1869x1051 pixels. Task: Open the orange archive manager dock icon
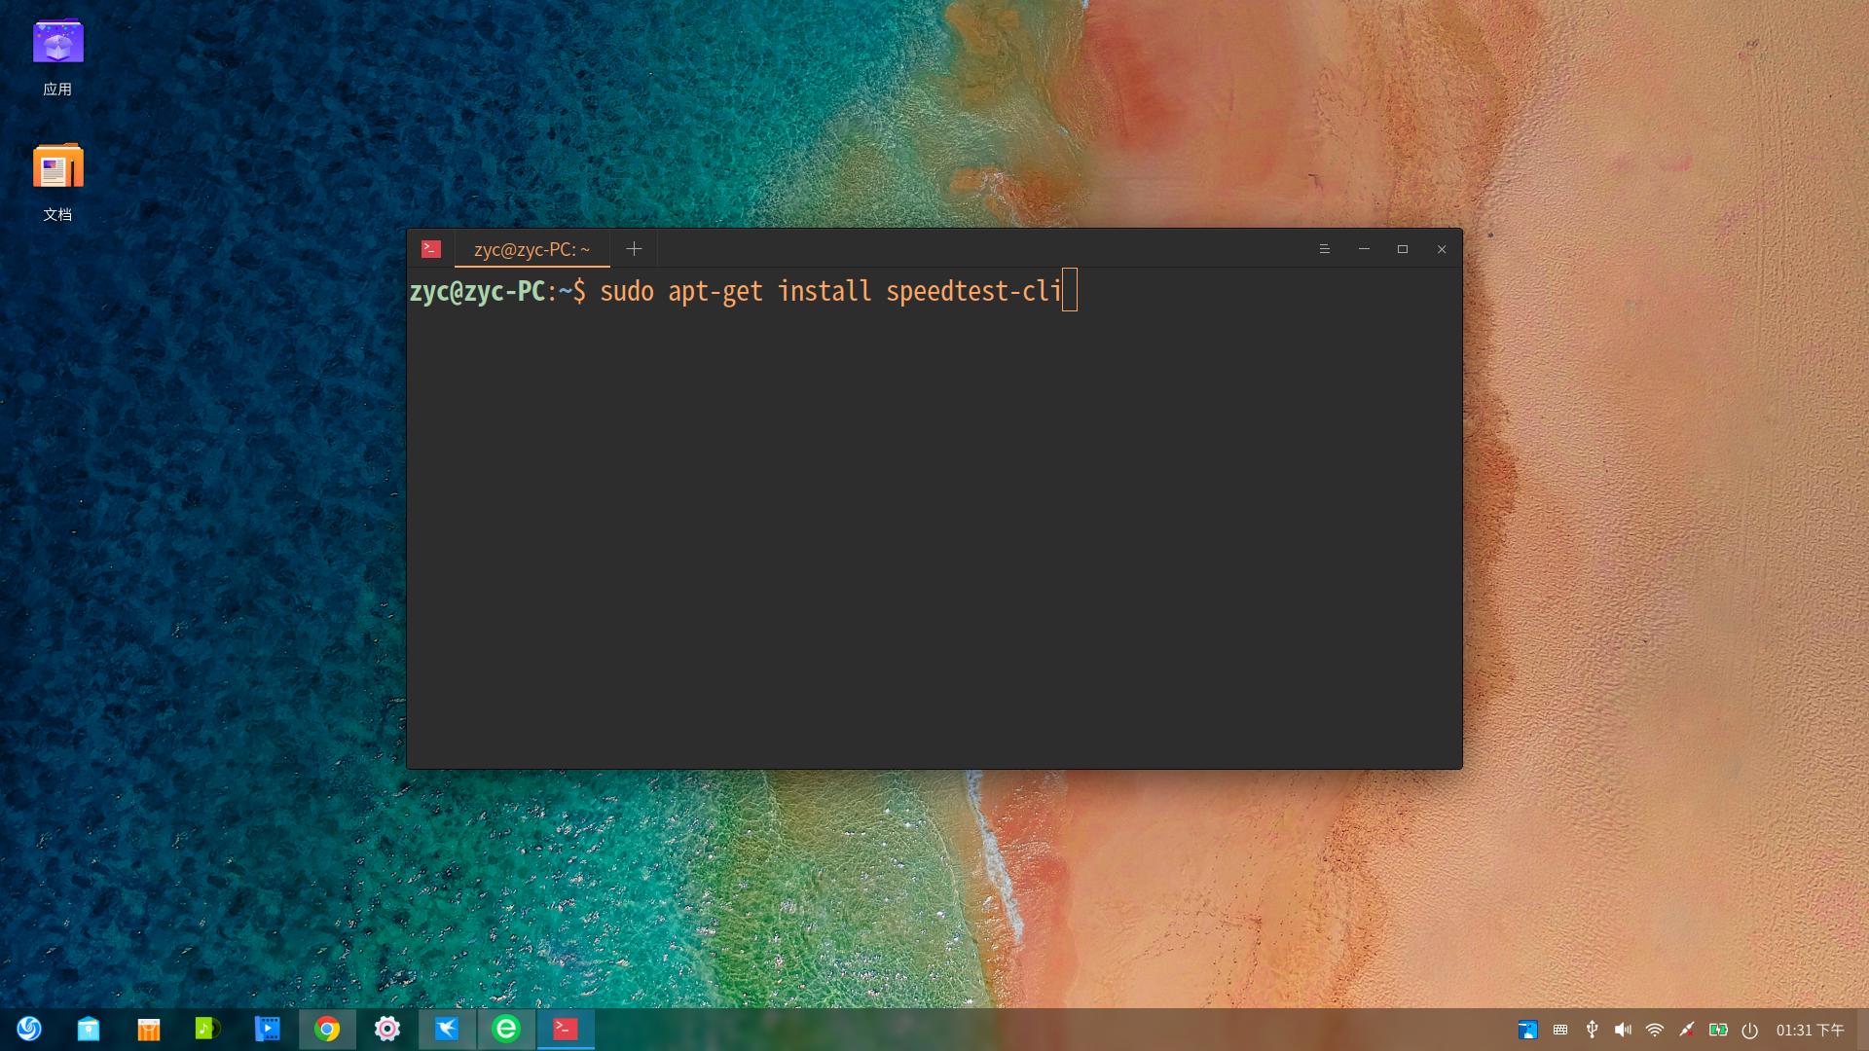[x=148, y=1029]
